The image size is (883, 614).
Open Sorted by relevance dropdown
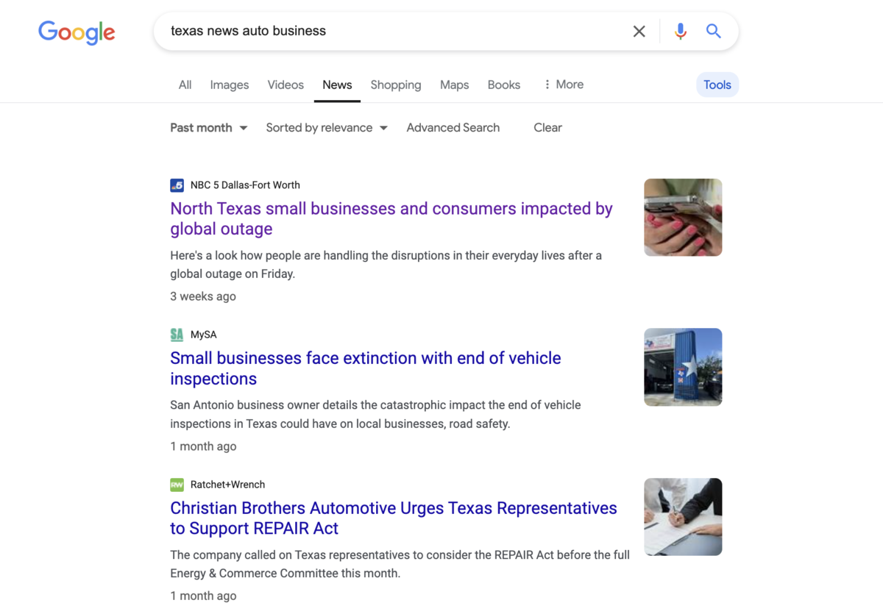326,128
